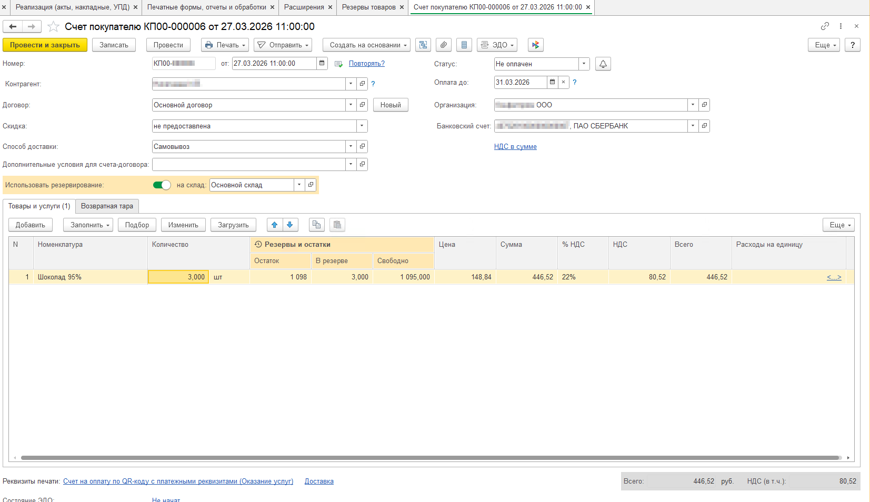The height and width of the screenshot is (502, 870).
Task: Expand the Отправить dropdown button
Action: [283, 45]
